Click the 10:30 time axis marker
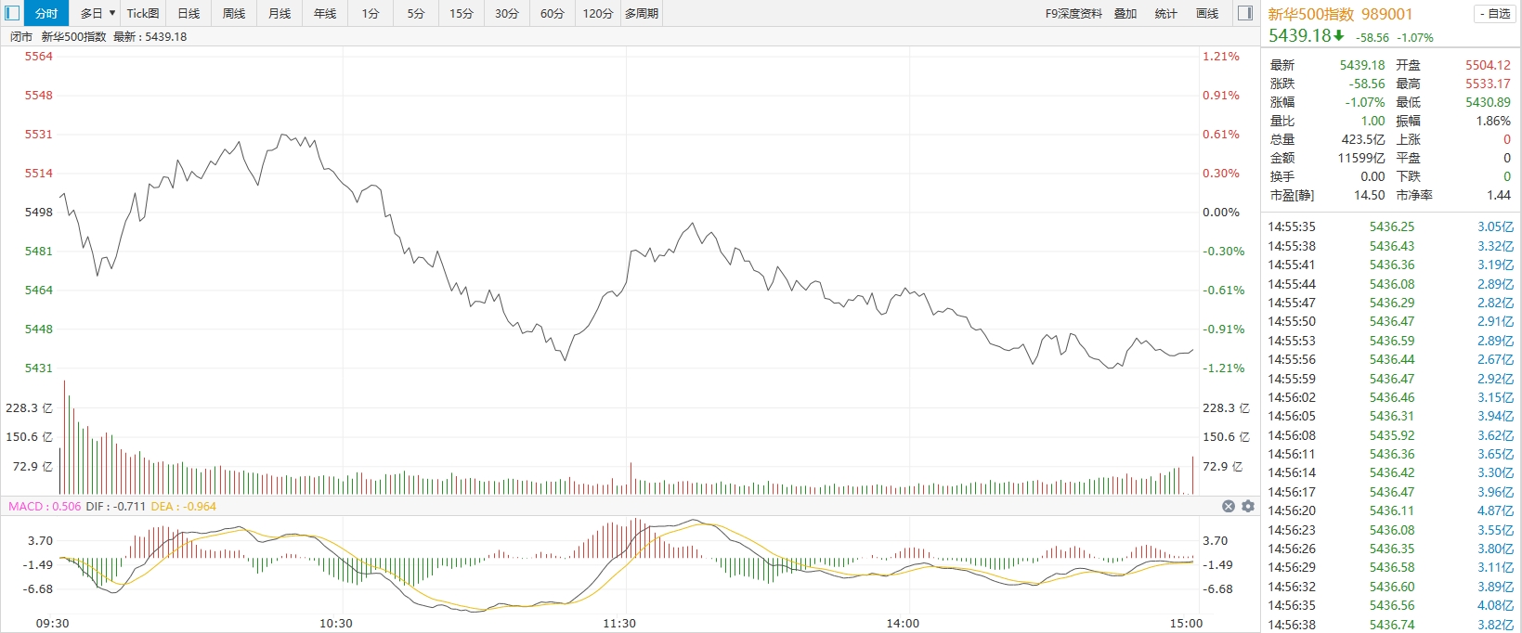 (x=336, y=623)
